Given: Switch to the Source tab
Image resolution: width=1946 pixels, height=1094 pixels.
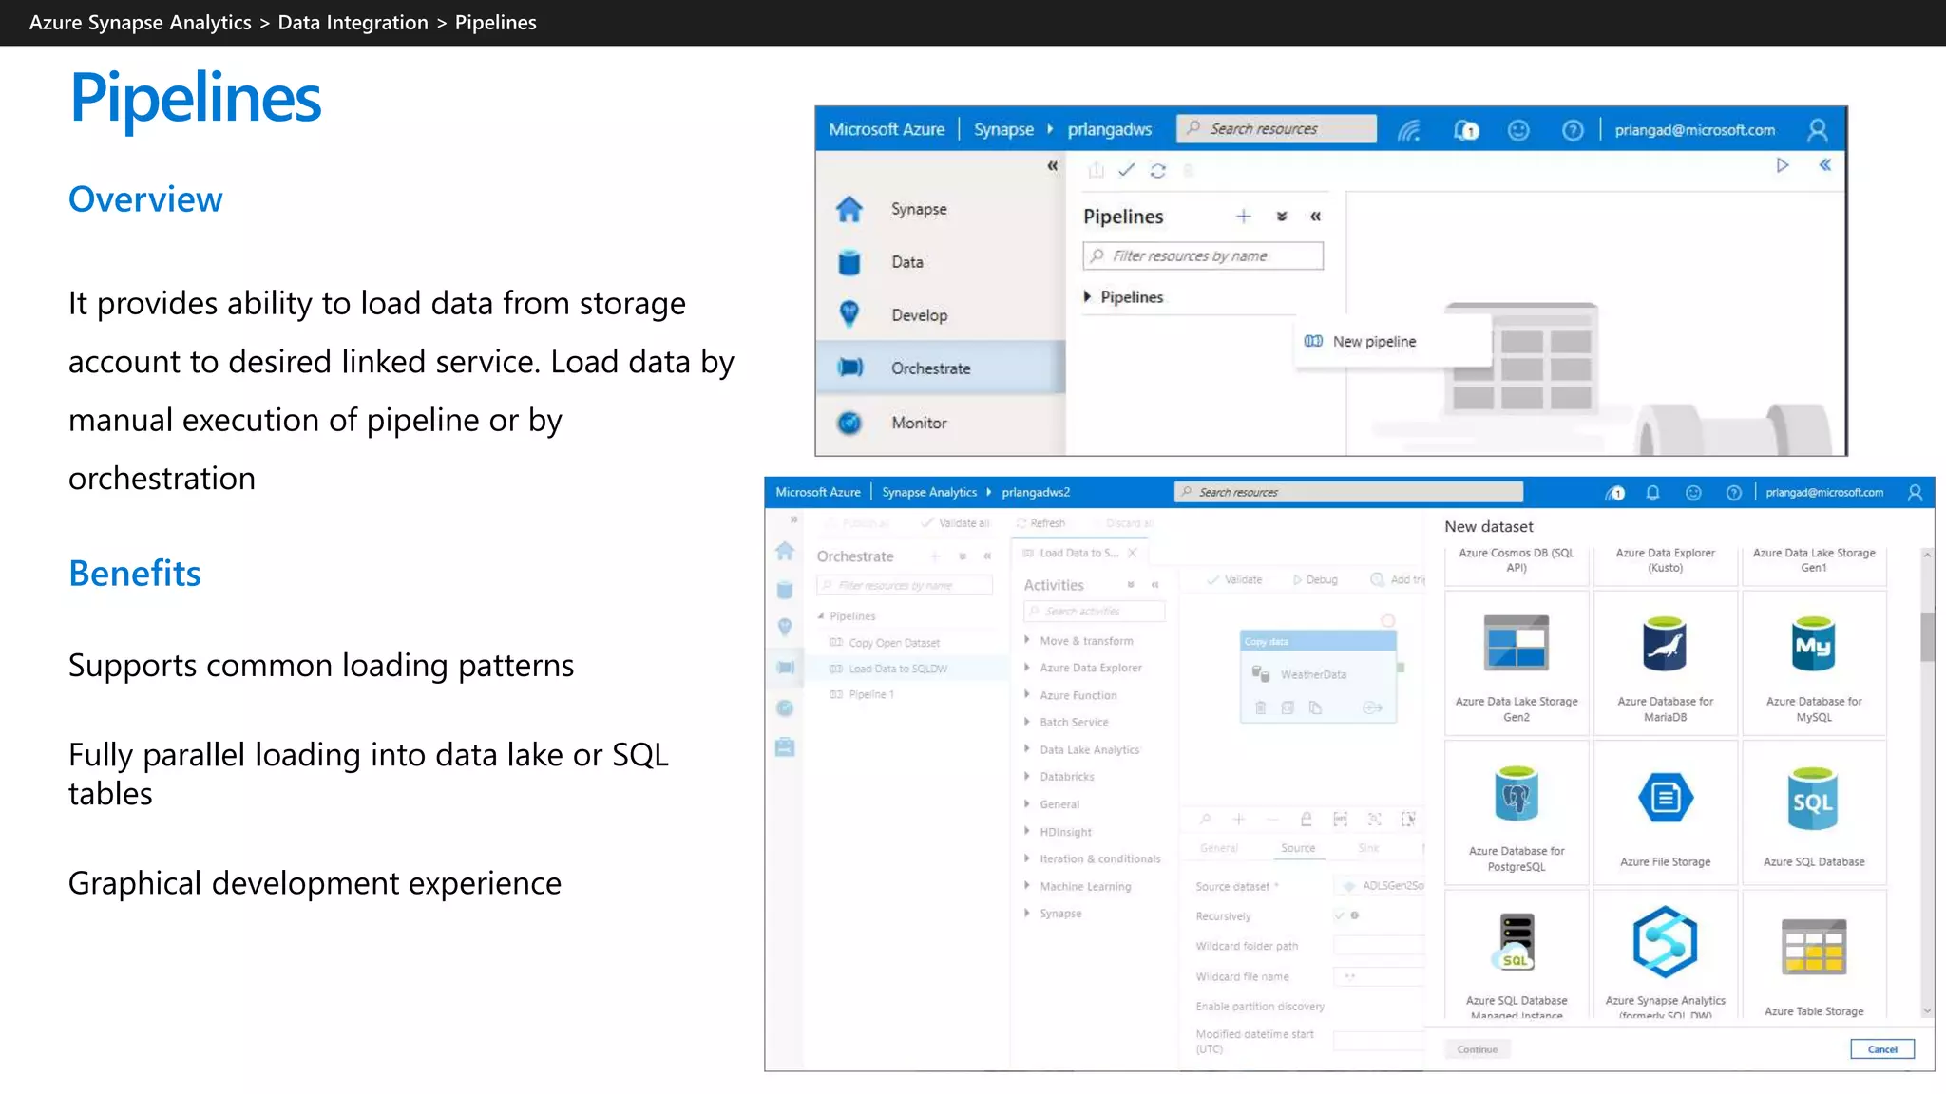Looking at the screenshot, I should tap(1297, 848).
